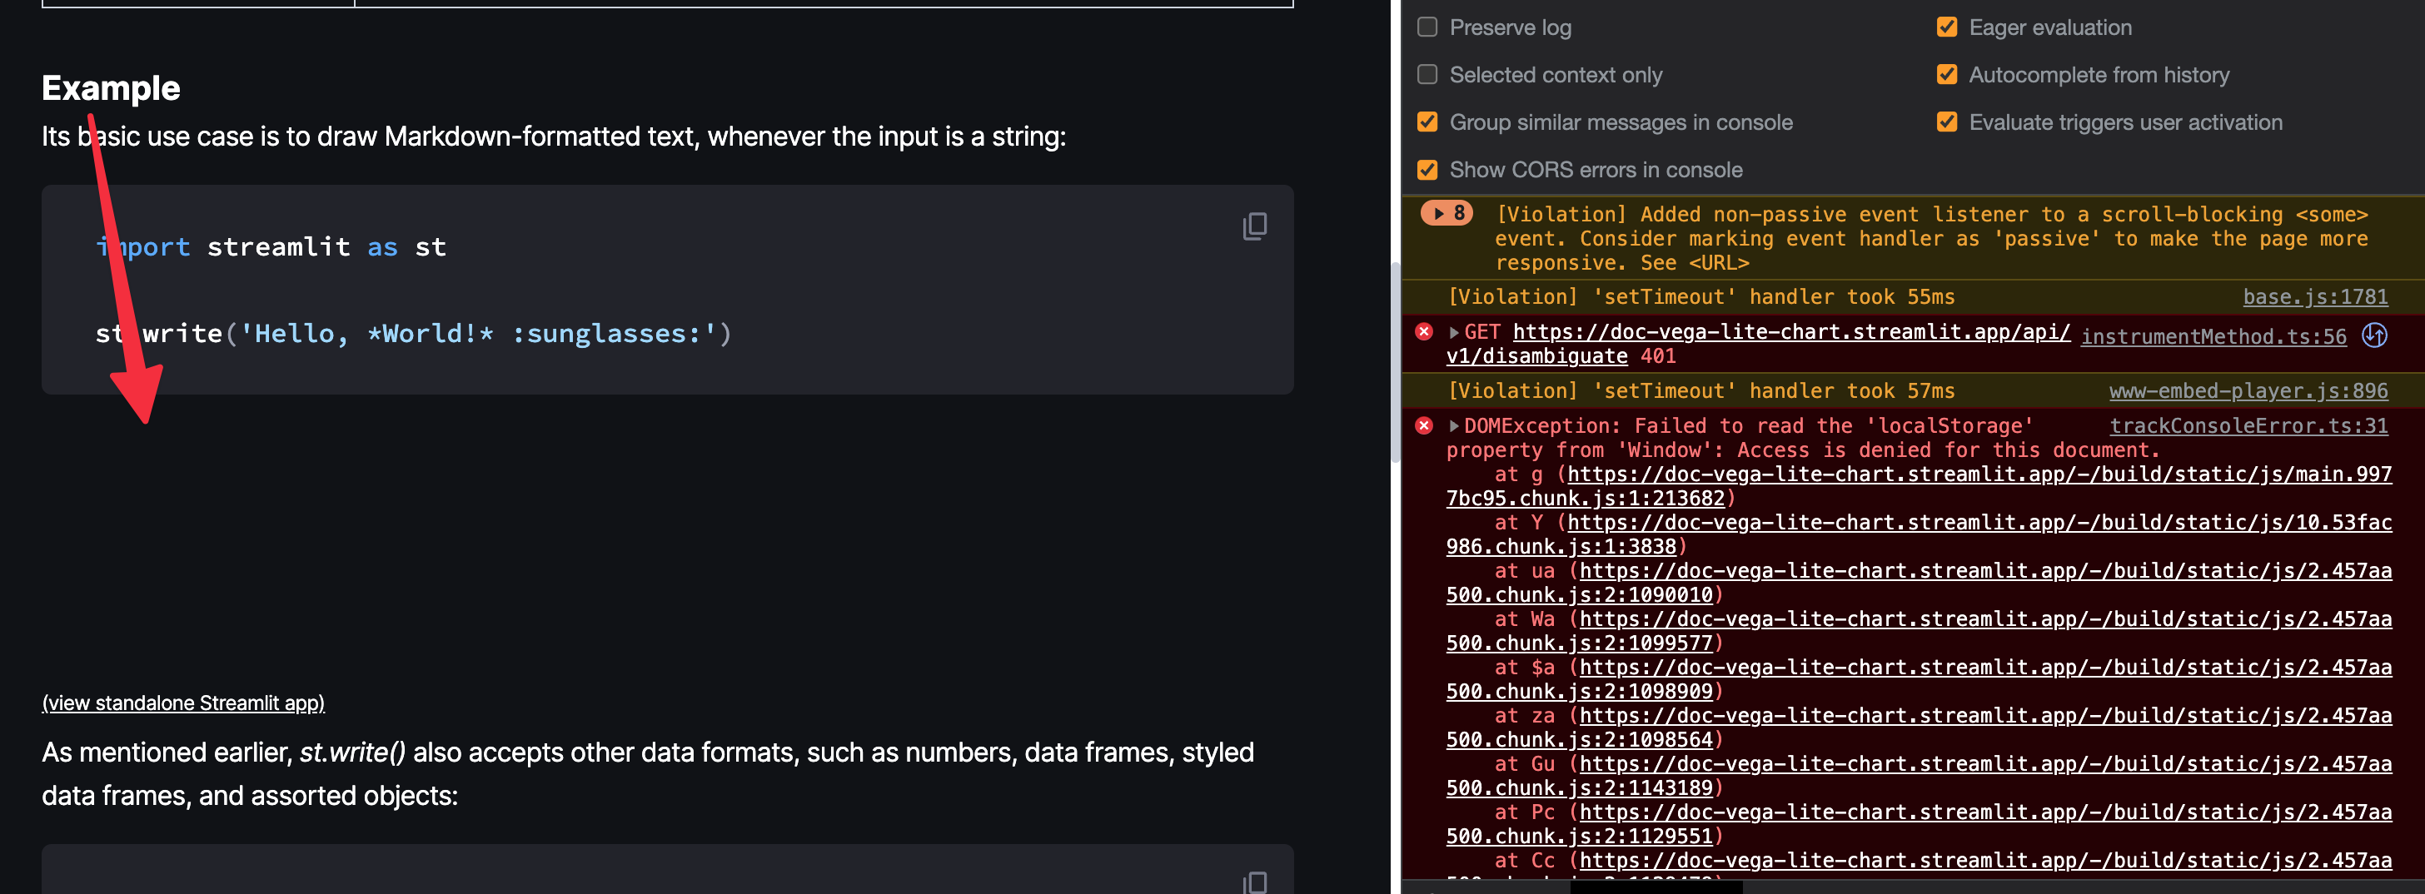The width and height of the screenshot is (2425, 894).
Task: Click the error icon next to the DOMException
Action: coord(1423,425)
